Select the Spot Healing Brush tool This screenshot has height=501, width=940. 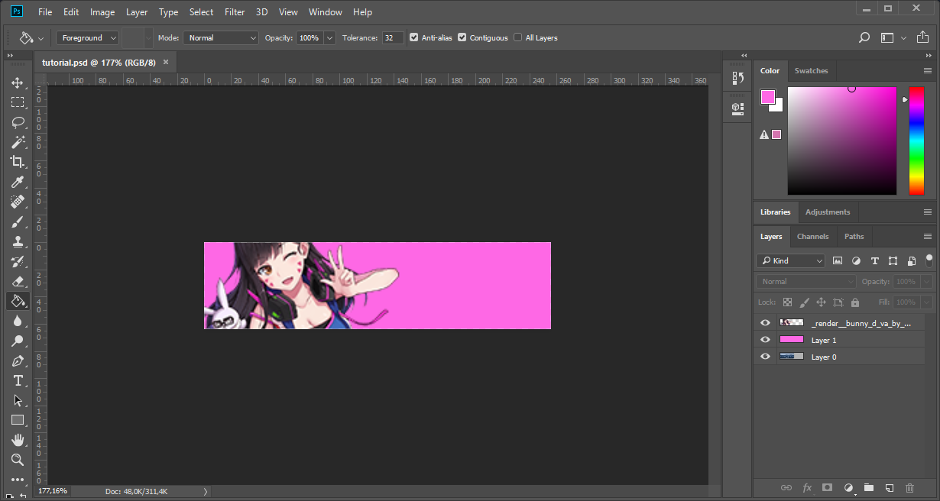17,202
